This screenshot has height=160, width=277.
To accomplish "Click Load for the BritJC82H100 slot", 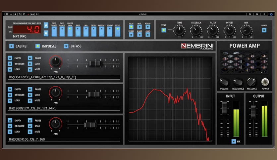I will 10,132.
